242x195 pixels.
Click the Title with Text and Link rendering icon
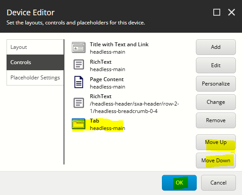point(78,48)
